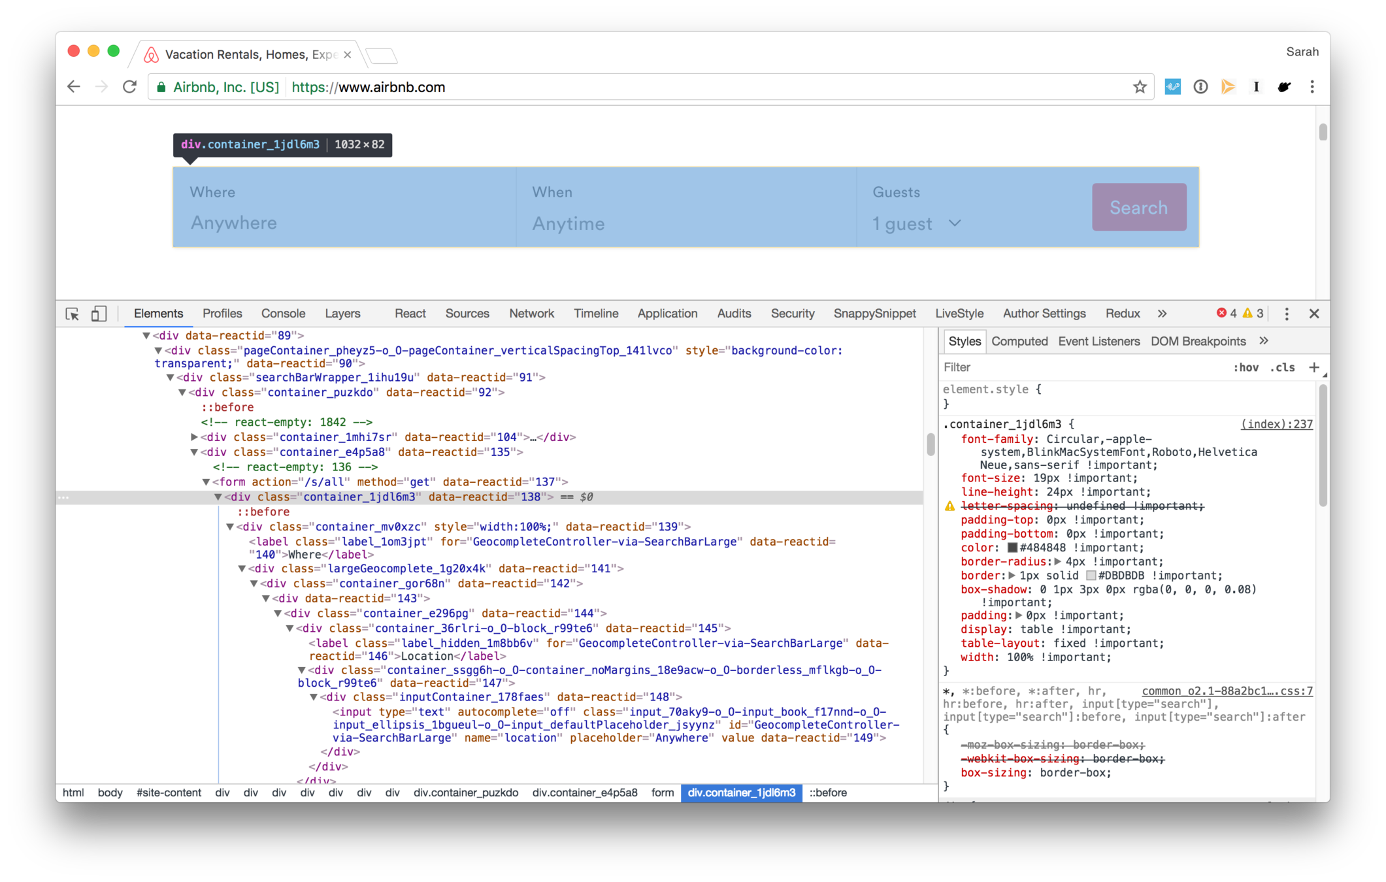Click the #484848 color swatch
1386x882 pixels.
click(1012, 548)
